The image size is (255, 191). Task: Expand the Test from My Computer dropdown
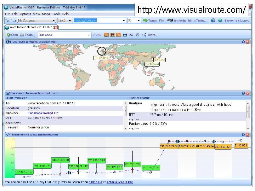coord(53,21)
